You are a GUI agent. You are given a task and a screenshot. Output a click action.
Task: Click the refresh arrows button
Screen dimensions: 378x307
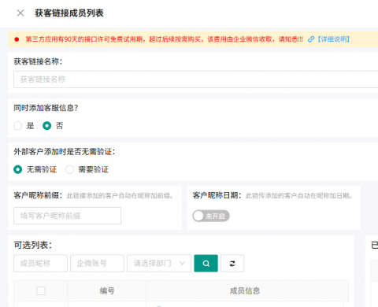click(x=232, y=263)
